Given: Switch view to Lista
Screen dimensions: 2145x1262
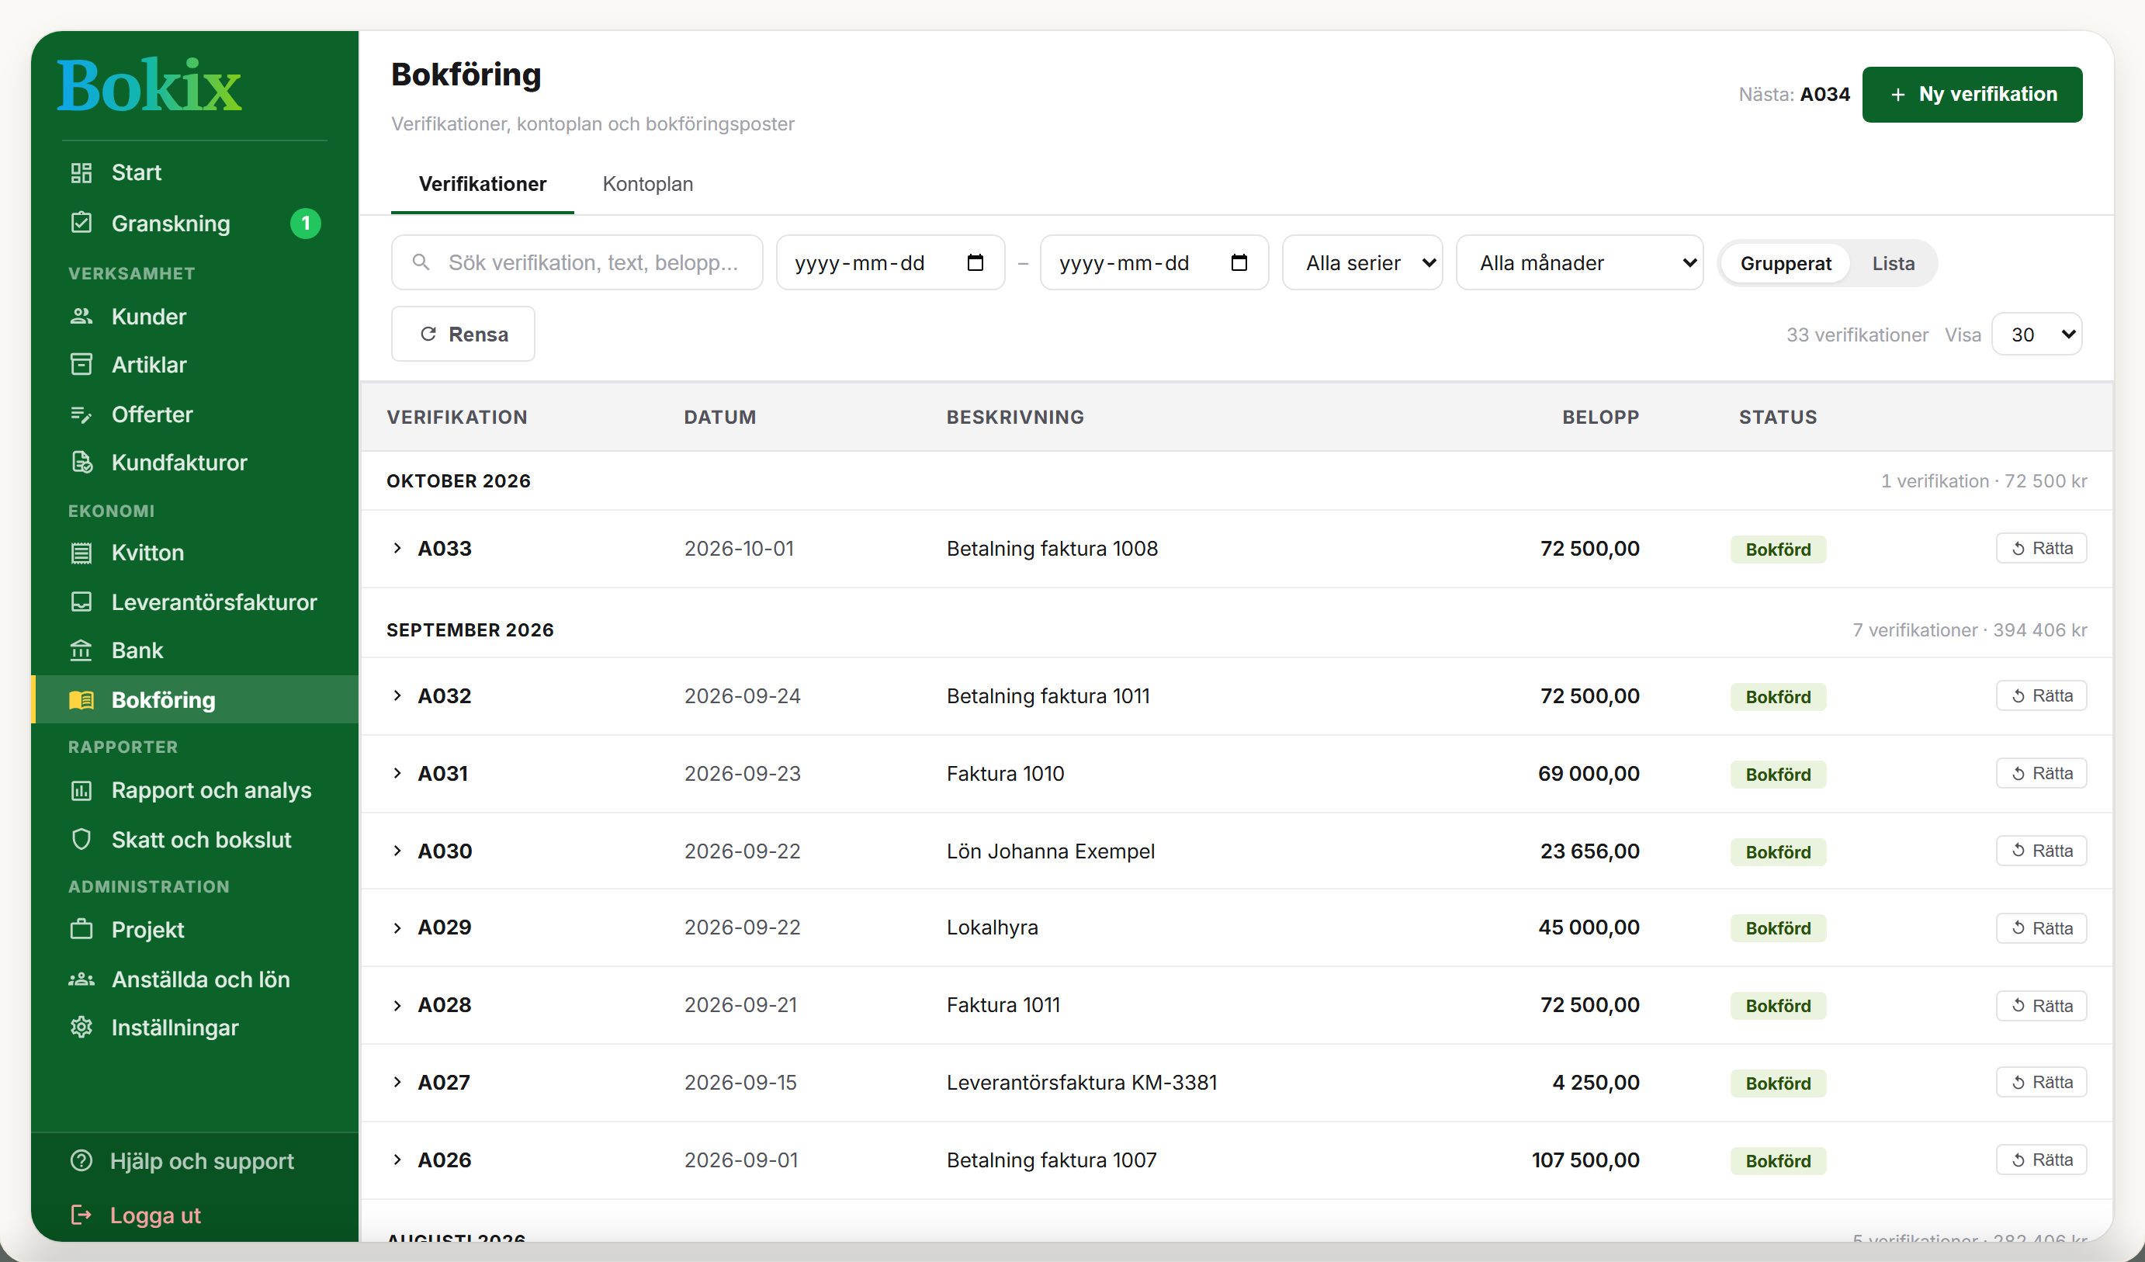Looking at the screenshot, I should click(1893, 263).
